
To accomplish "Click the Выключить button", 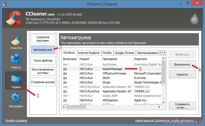I will (x=182, y=64).
